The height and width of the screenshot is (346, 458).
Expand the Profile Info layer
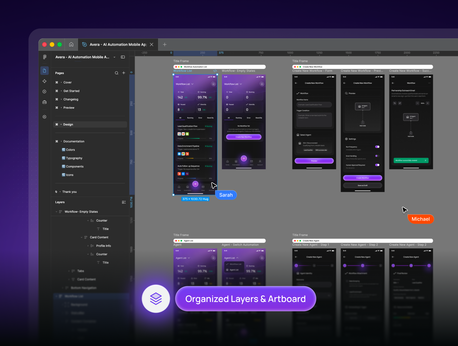(x=88, y=246)
